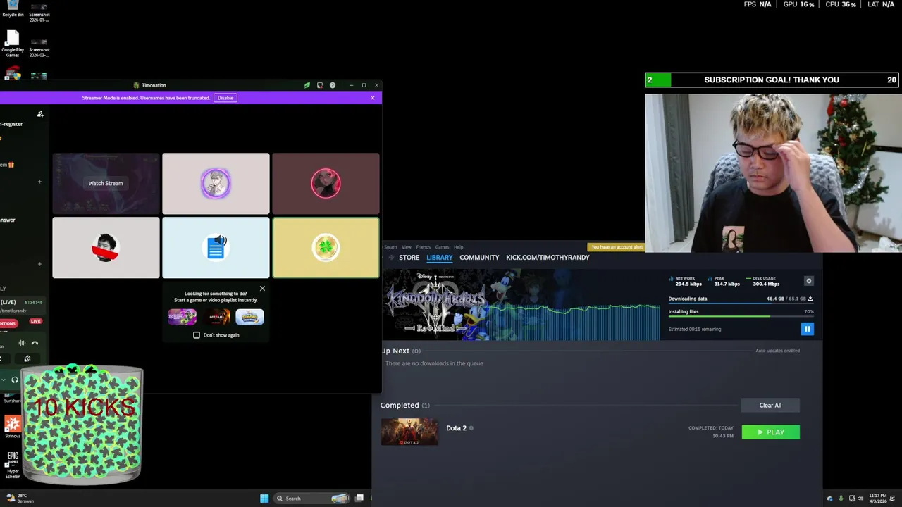Open the Windows Start button
Viewport: 902px width, 507px height.
pos(264,499)
